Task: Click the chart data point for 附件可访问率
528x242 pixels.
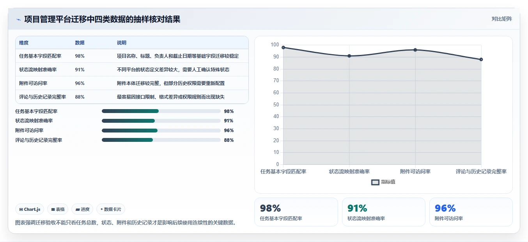Action: (415, 50)
